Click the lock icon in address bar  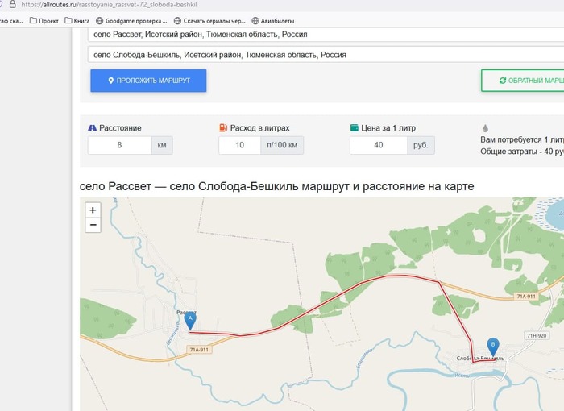pyautogui.click(x=13, y=4)
